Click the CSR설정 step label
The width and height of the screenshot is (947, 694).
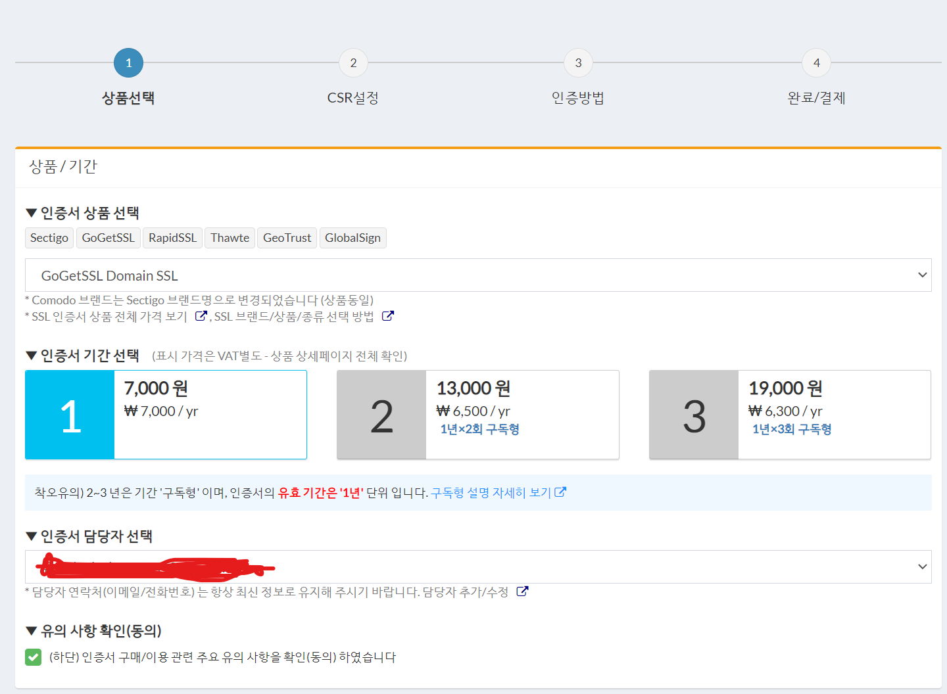click(353, 98)
